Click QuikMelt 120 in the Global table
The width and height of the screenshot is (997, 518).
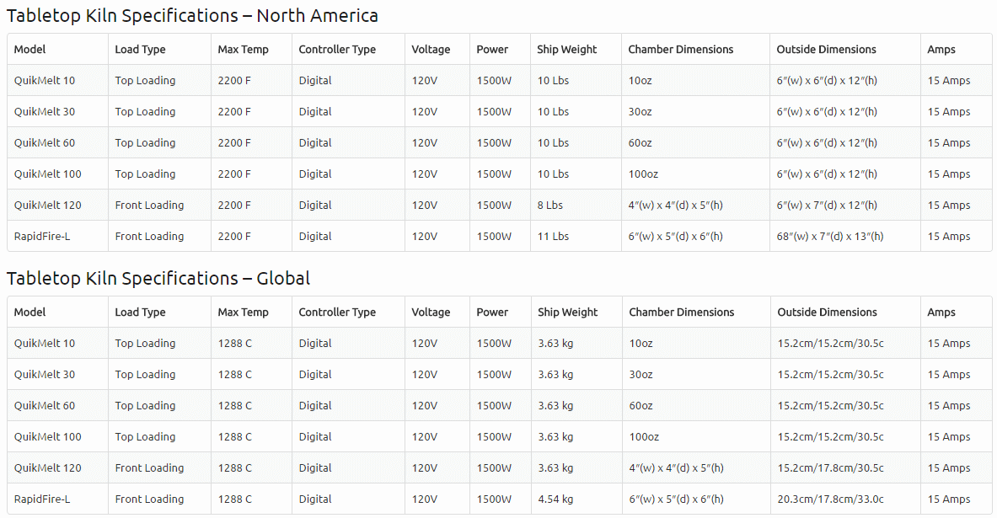click(48, 467)
